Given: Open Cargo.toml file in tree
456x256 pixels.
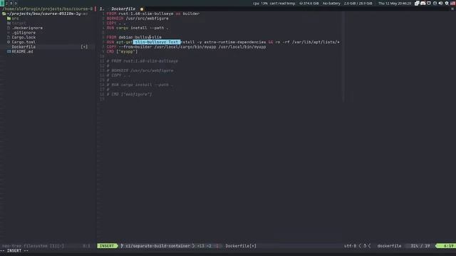Looking at the screenshot, I should tap(24, 42).
